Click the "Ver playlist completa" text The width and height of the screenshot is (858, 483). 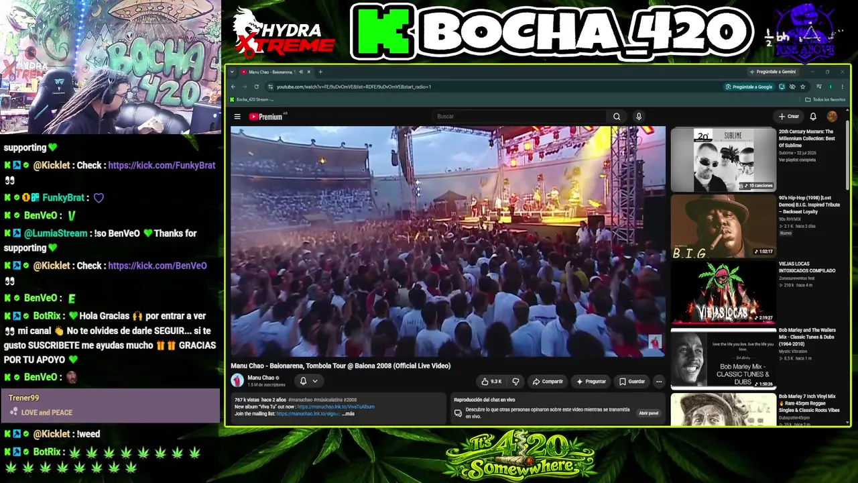[797, 160]
